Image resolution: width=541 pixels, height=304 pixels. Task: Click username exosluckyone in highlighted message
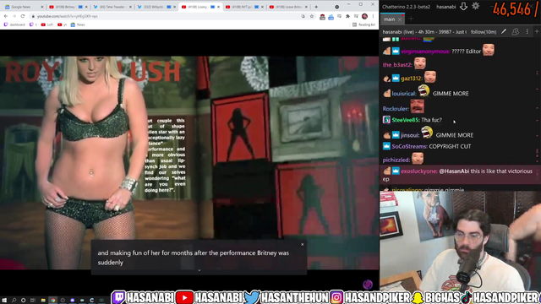tap(418, 171)
